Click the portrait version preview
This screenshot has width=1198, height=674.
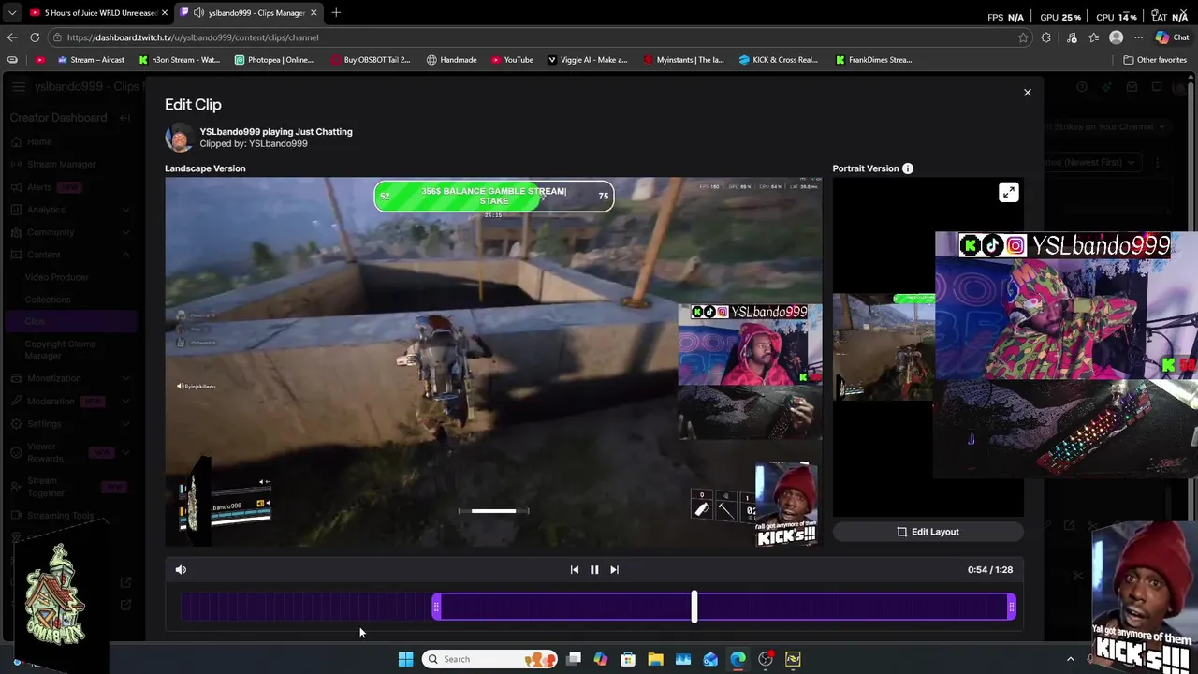[884, 346]
